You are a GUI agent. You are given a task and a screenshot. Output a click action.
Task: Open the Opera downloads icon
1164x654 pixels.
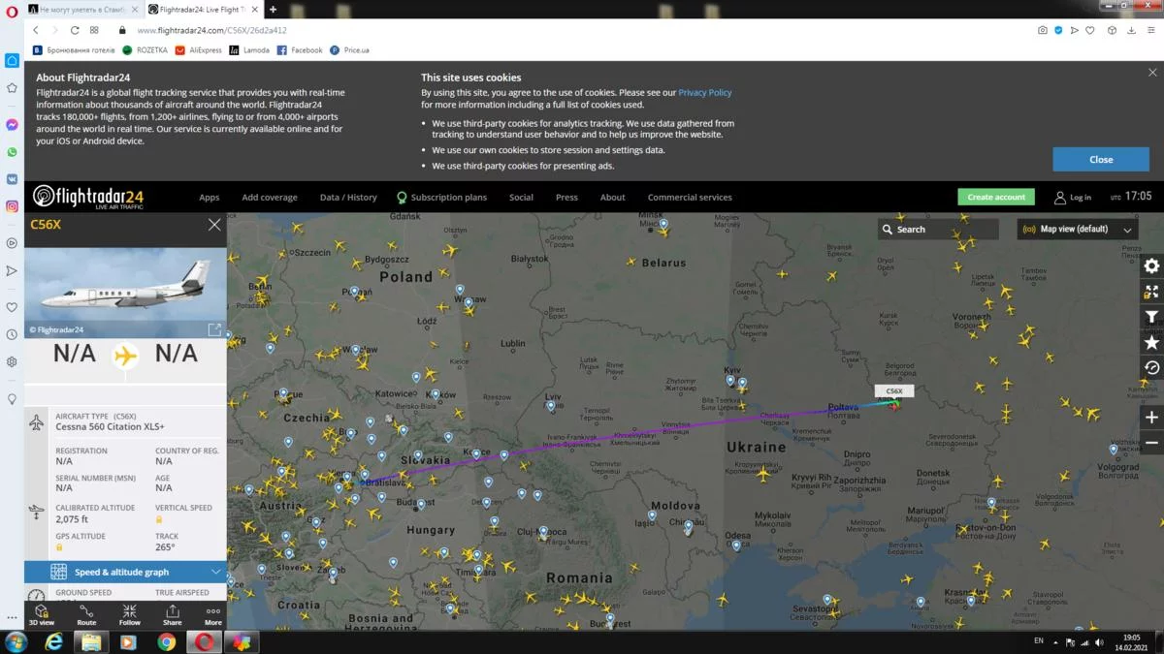[x=1131, y=30]
